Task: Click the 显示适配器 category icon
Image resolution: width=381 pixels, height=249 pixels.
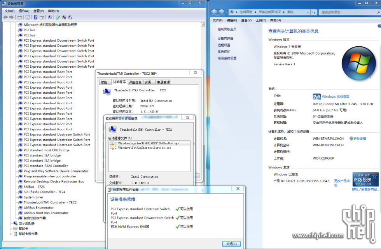Action: click(x=16, y=223)
